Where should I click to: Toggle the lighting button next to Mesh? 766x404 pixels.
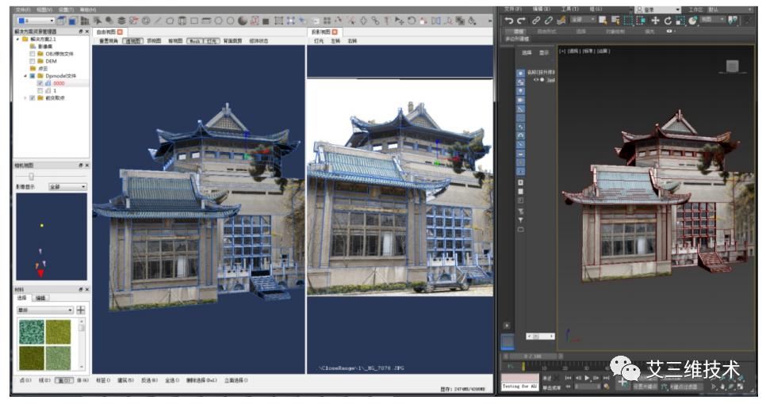point(212,41)
